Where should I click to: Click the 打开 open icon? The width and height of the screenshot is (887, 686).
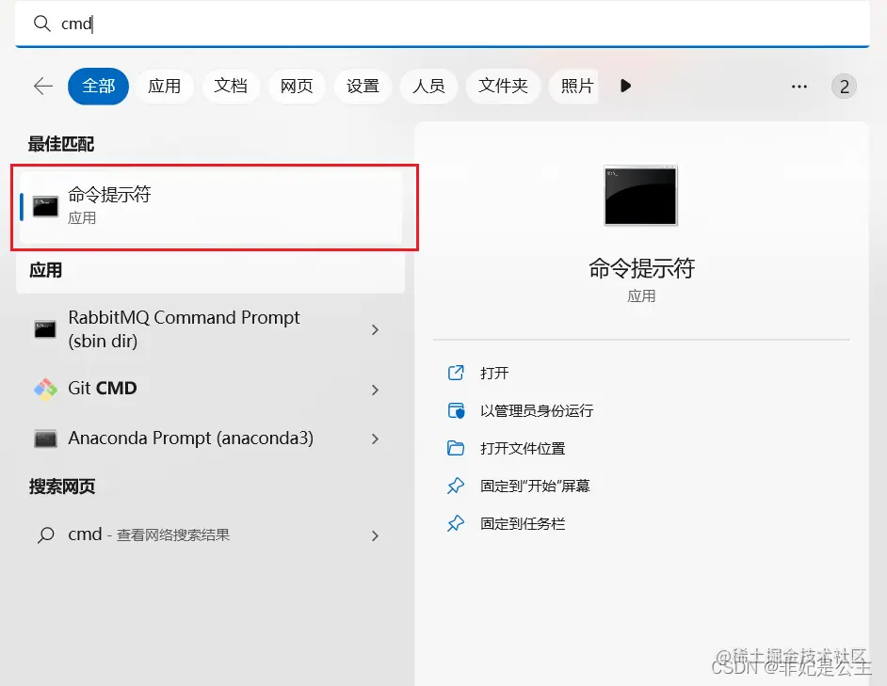(456, 373)
